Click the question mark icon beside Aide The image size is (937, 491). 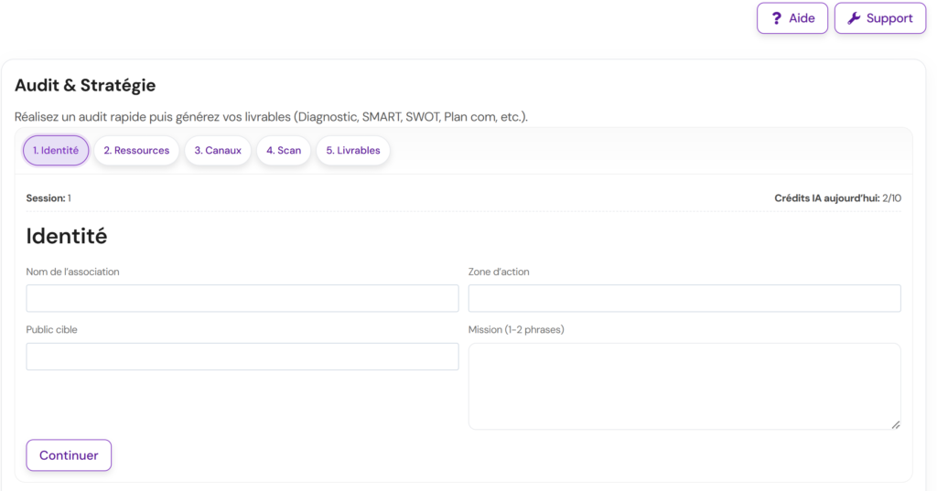(x=777, y=18)
